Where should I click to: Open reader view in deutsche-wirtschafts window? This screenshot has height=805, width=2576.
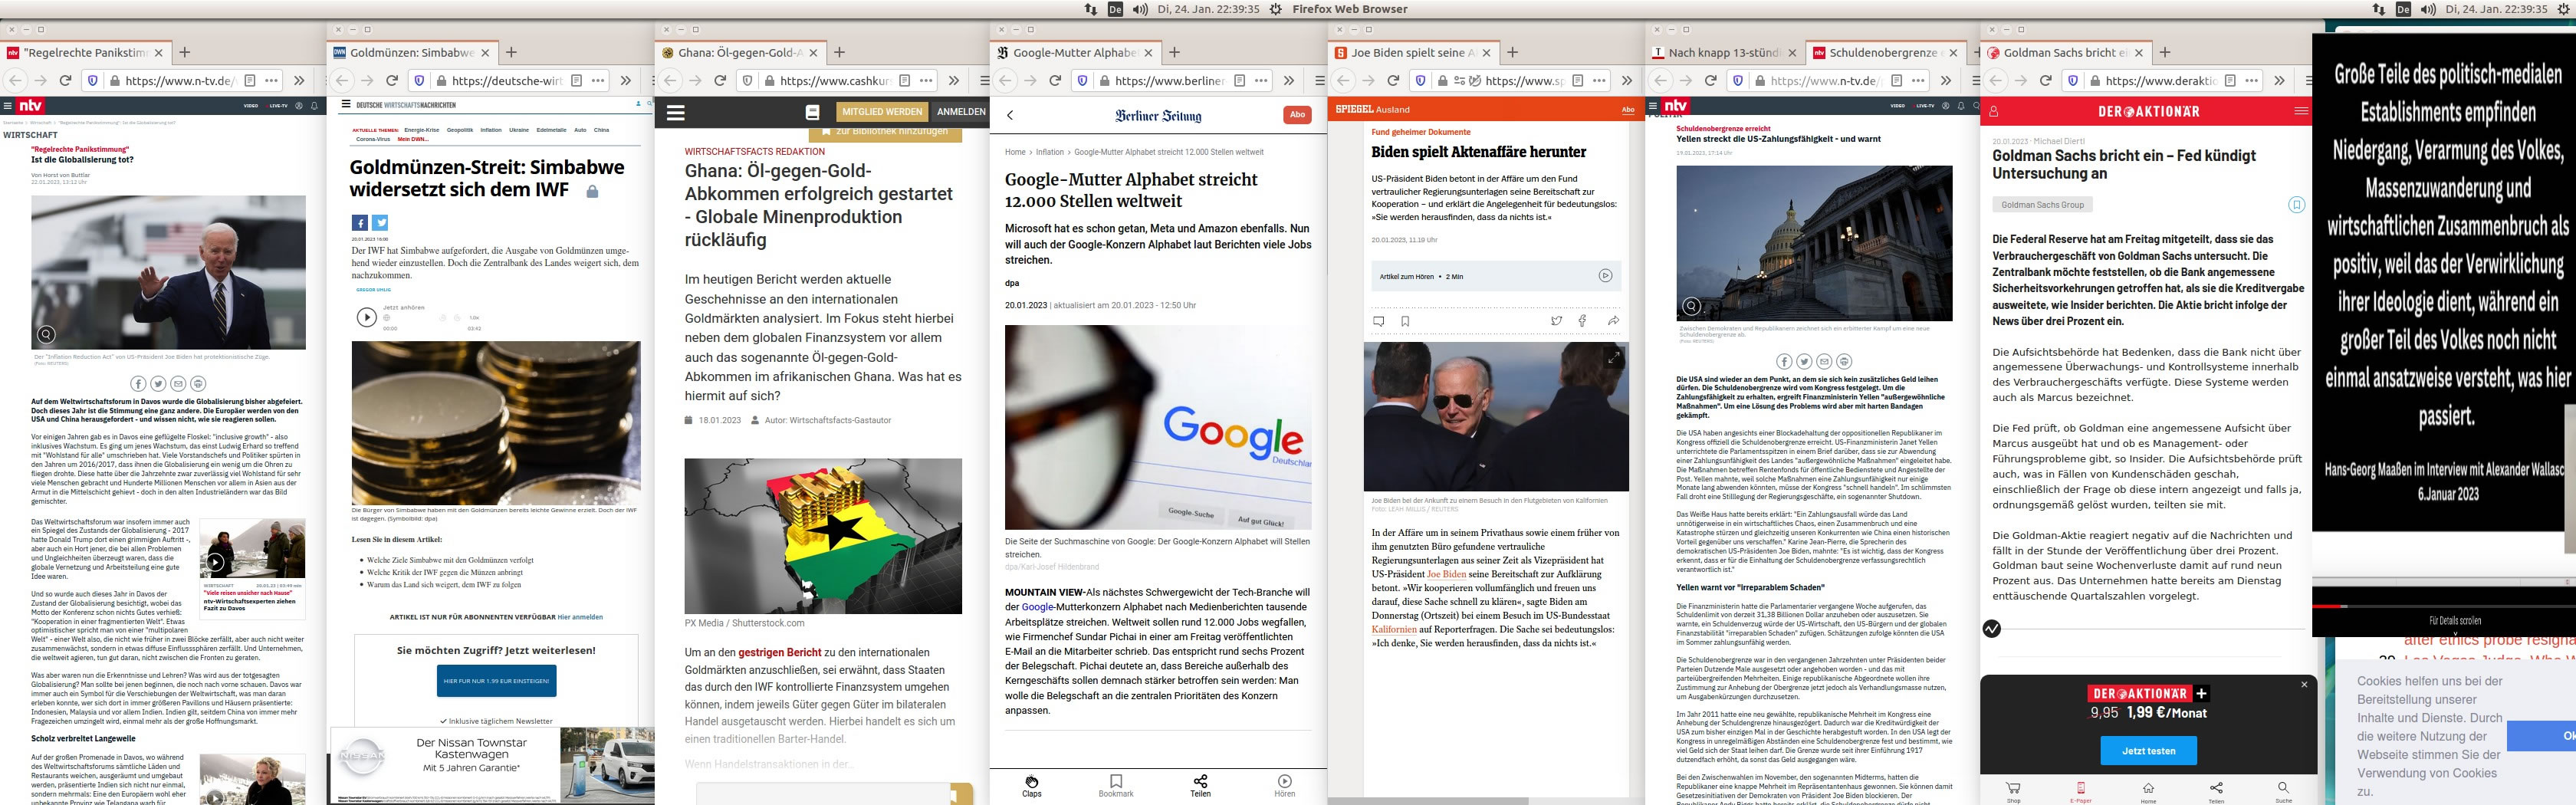tap(577, 81)
